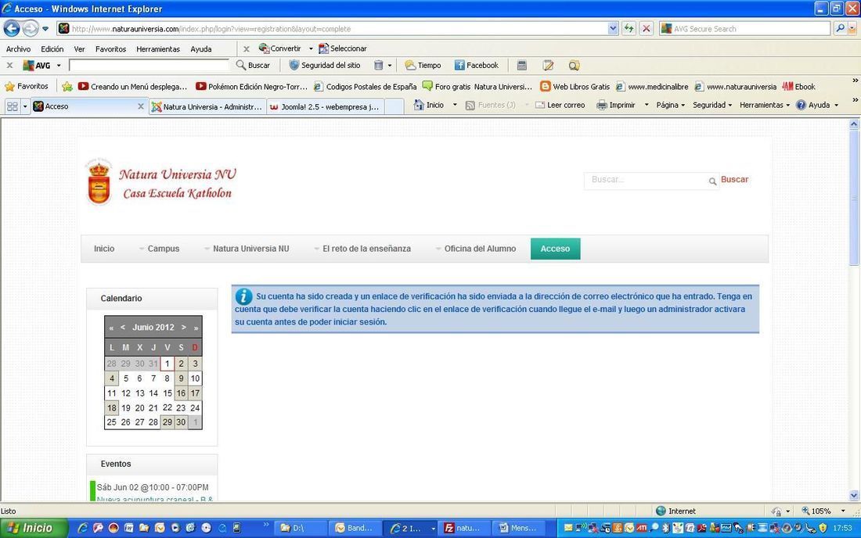
Task: Expand the address bar URL dropdown
Action: (613, 28)
